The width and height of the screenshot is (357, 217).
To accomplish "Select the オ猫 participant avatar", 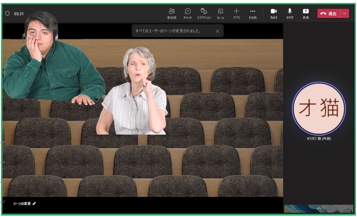I will coord(318,109).
